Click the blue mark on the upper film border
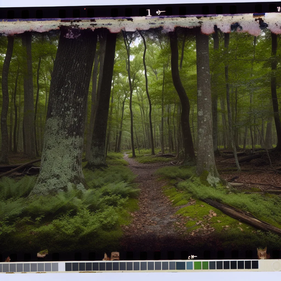Image resolution: width=281 pixels, height=281 pixels. (259, 14)
